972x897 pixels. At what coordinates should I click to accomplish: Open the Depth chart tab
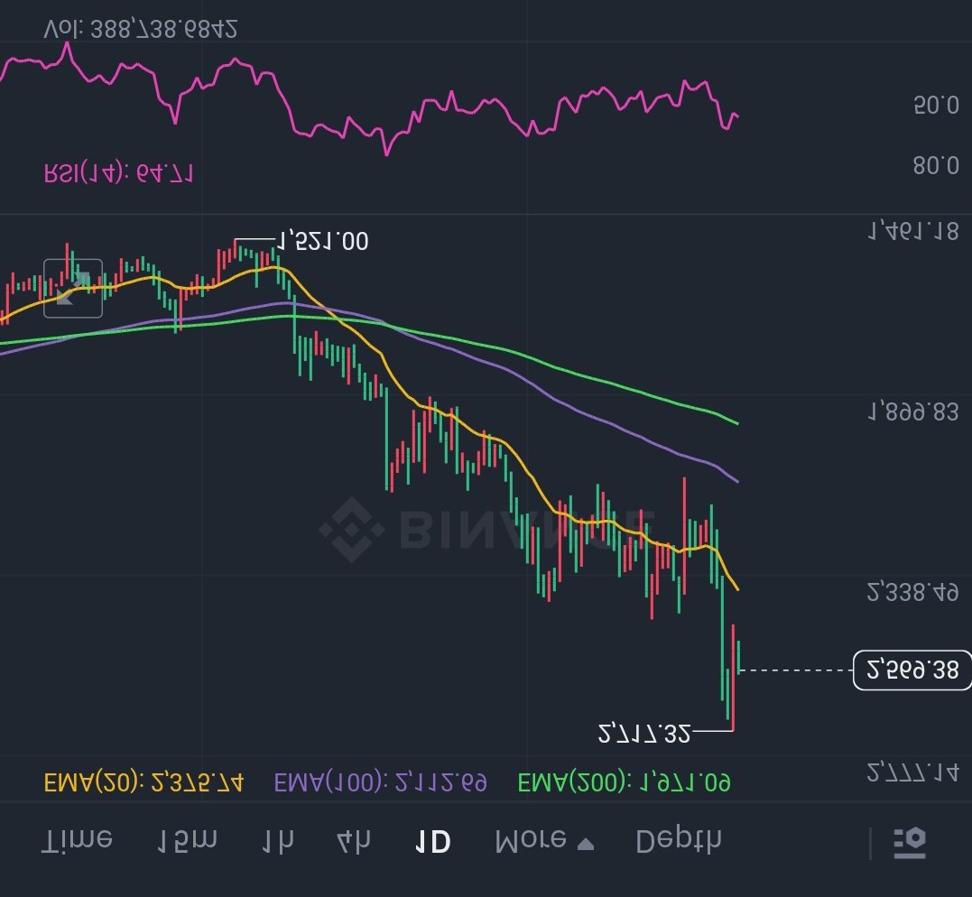[x=678, y=840]
